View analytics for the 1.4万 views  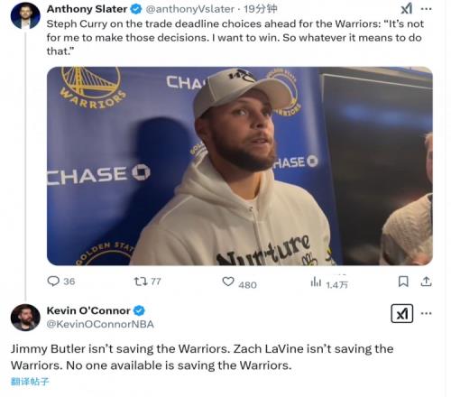[x=329, y=282]
